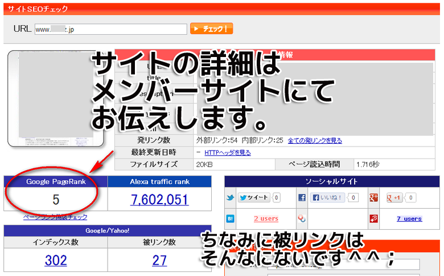This screenshot has width=444, height=276.
Task: Click the サイトSEOチェック title bar
Action: [222, 9]
